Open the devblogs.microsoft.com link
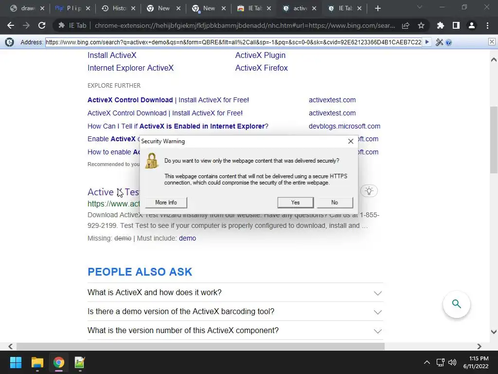This screenshot has height=374, width=498. pyautogui.click(x=344, y=126)
